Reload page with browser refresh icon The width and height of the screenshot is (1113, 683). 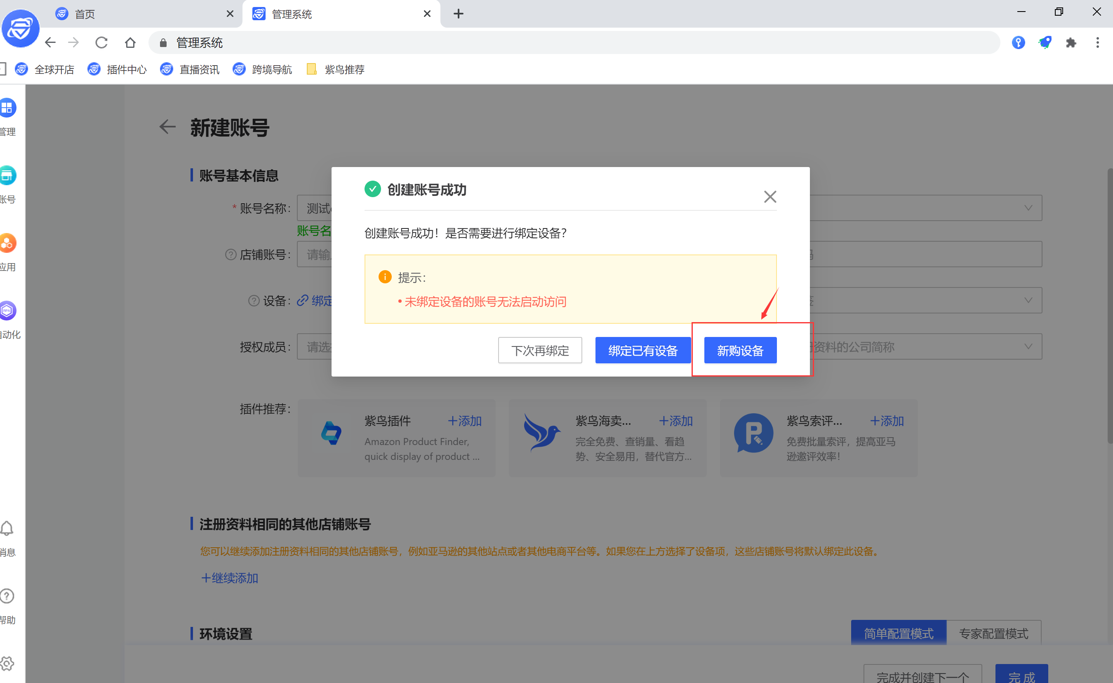tap(101, 42)
